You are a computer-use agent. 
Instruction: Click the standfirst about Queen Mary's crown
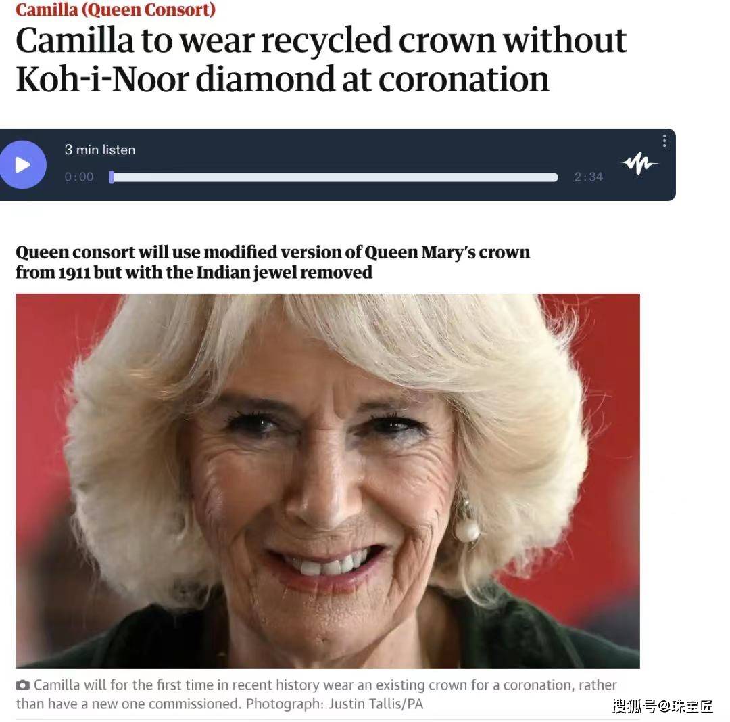(x=273, y=262)
